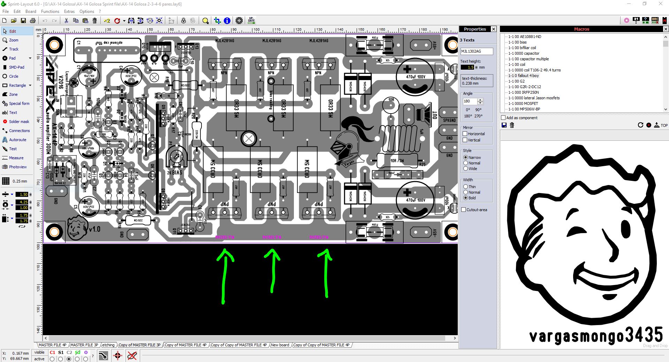
Task: Open the Board menu
Action: (x=31, y=11)
